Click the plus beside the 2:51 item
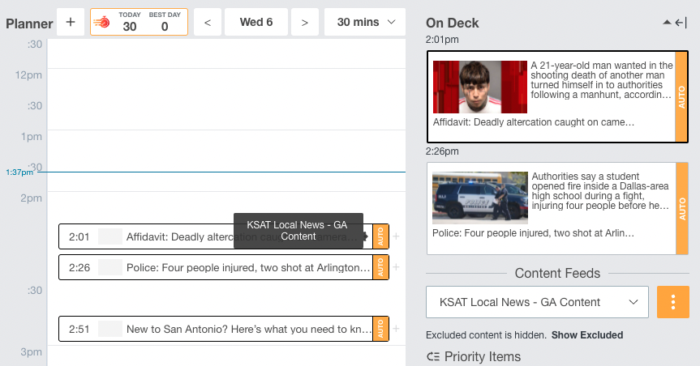 pyautogui.click(x=396, y=329)
